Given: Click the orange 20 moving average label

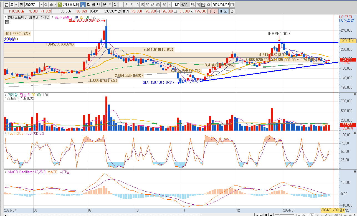Looking at the screenshot, I should (82, 17).
